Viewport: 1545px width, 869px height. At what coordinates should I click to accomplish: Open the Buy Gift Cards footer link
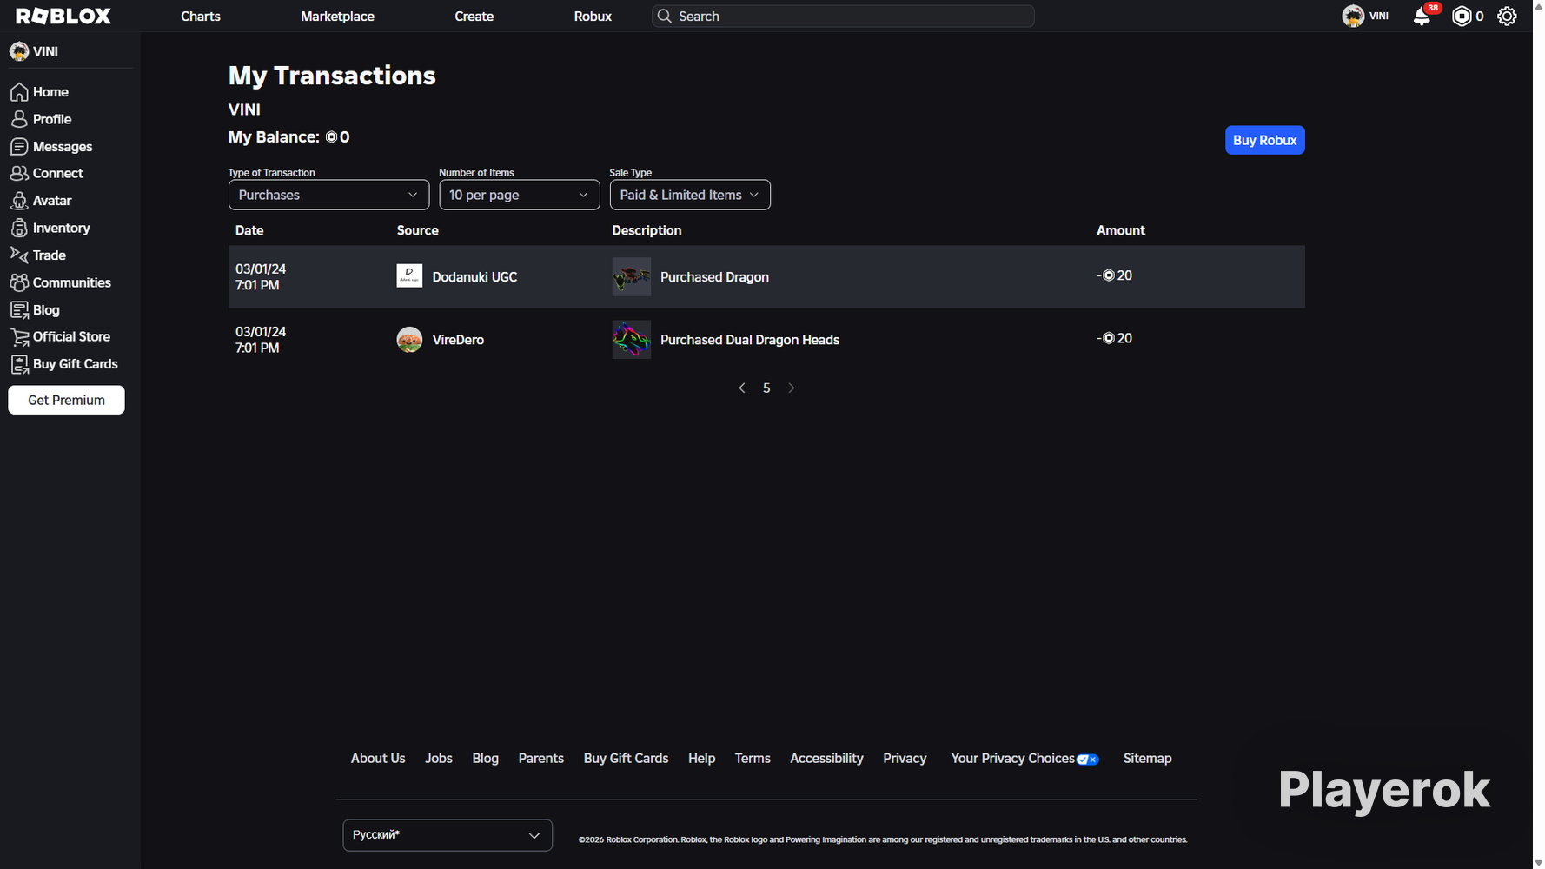point(627,759)
